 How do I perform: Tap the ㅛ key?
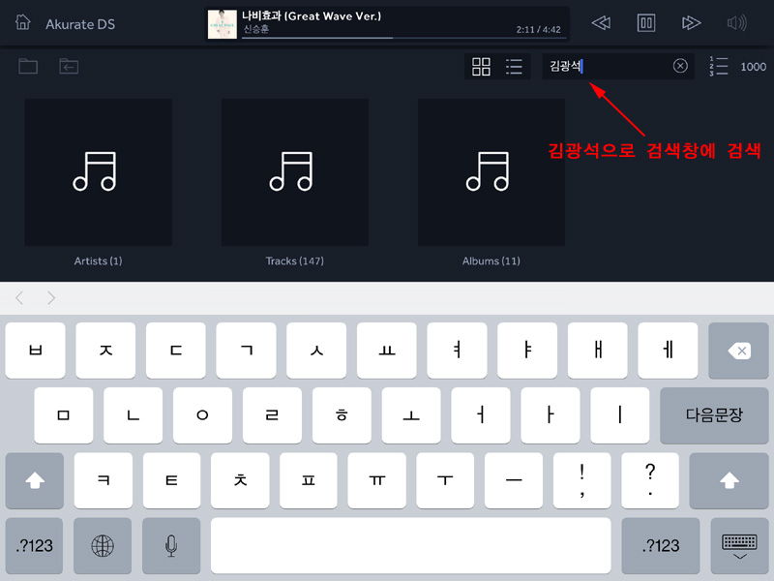(387, 351)
